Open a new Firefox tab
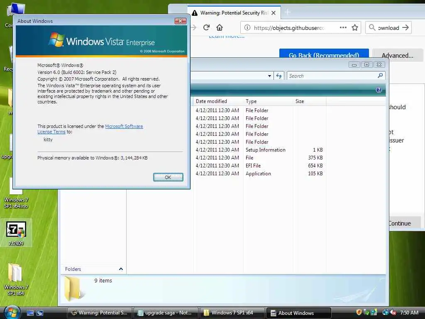 click(288, 12)
